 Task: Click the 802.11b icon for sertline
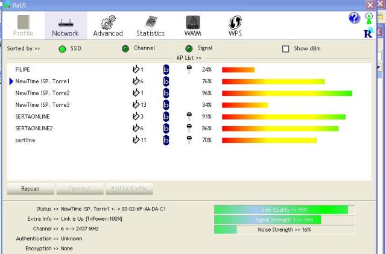(x=166, y=140)
